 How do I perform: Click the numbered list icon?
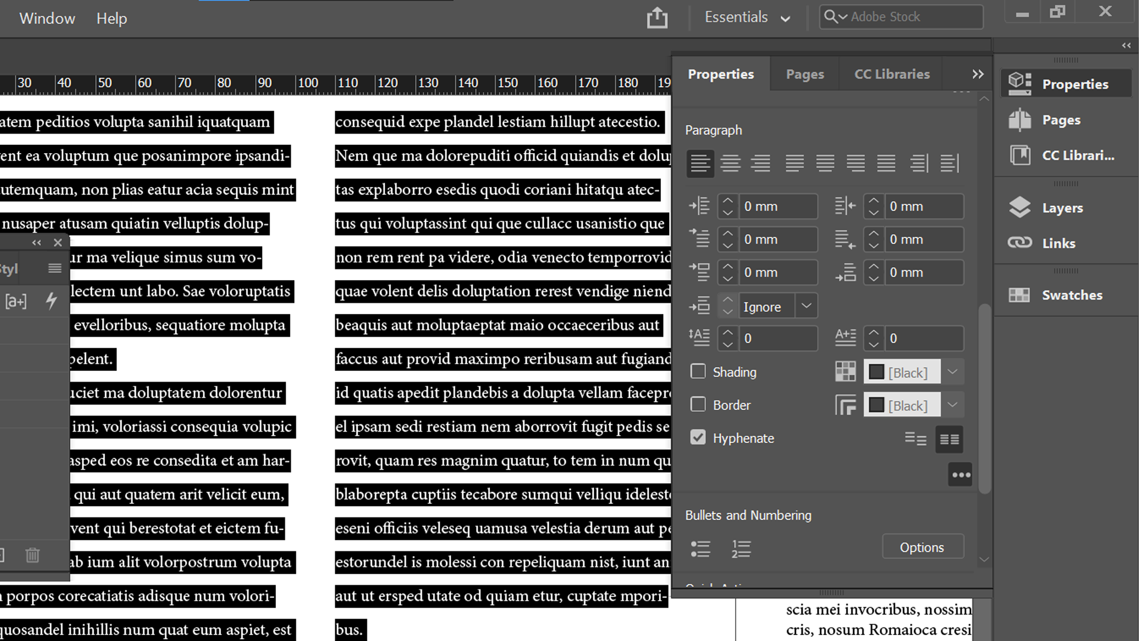tap(741, 548)
